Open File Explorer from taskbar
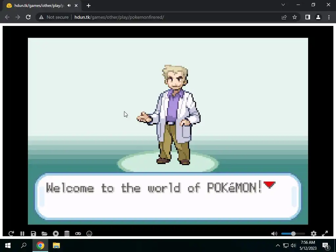The image size is (336, 252). click(56, 245)
